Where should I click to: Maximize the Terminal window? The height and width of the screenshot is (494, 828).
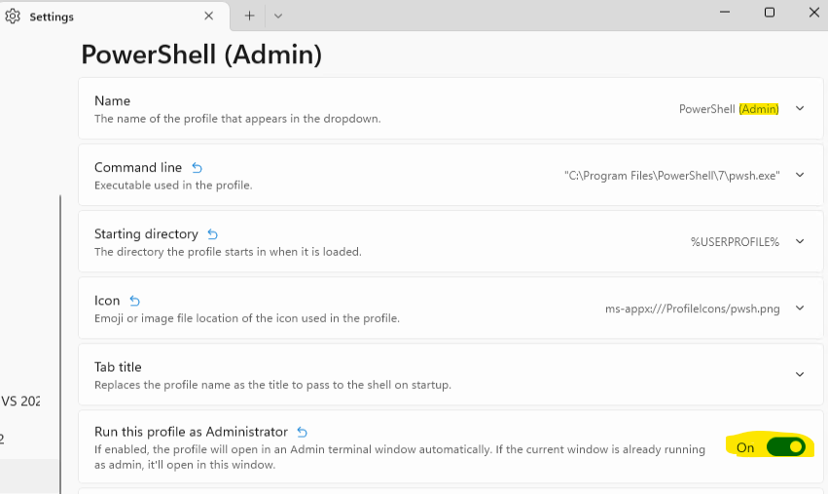click(770, 12)
